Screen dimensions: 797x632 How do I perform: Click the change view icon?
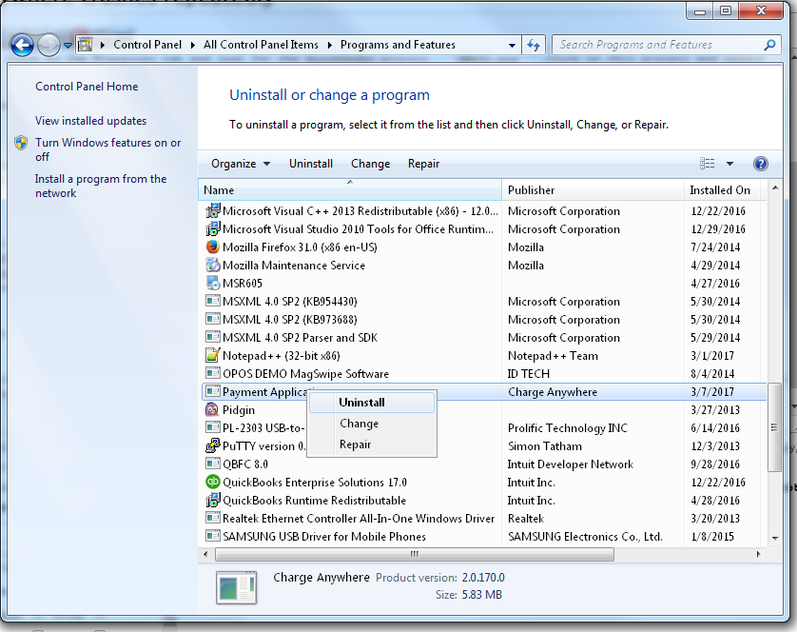(x=707, y=164)
